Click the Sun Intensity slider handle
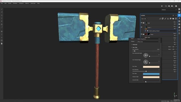 click(x=135, y=51)
